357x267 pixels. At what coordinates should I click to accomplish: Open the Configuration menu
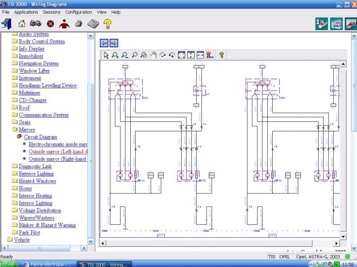(79, 12)
